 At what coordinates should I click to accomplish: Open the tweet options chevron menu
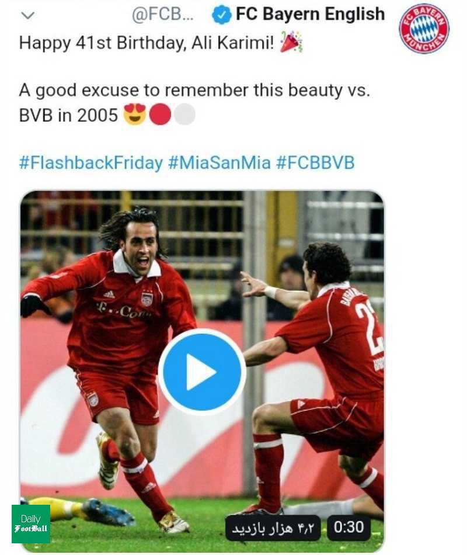pos(27,15)
